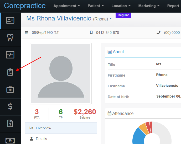Open the tooth dental chart icon
Viewport: 181px width, 144px height.
[10, 38]
